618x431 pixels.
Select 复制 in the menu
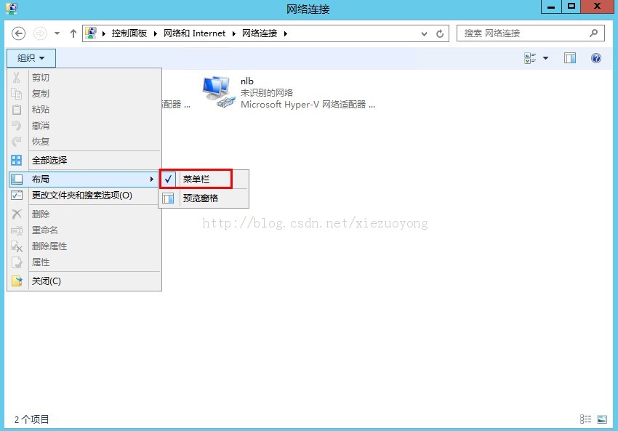[84, 94]
